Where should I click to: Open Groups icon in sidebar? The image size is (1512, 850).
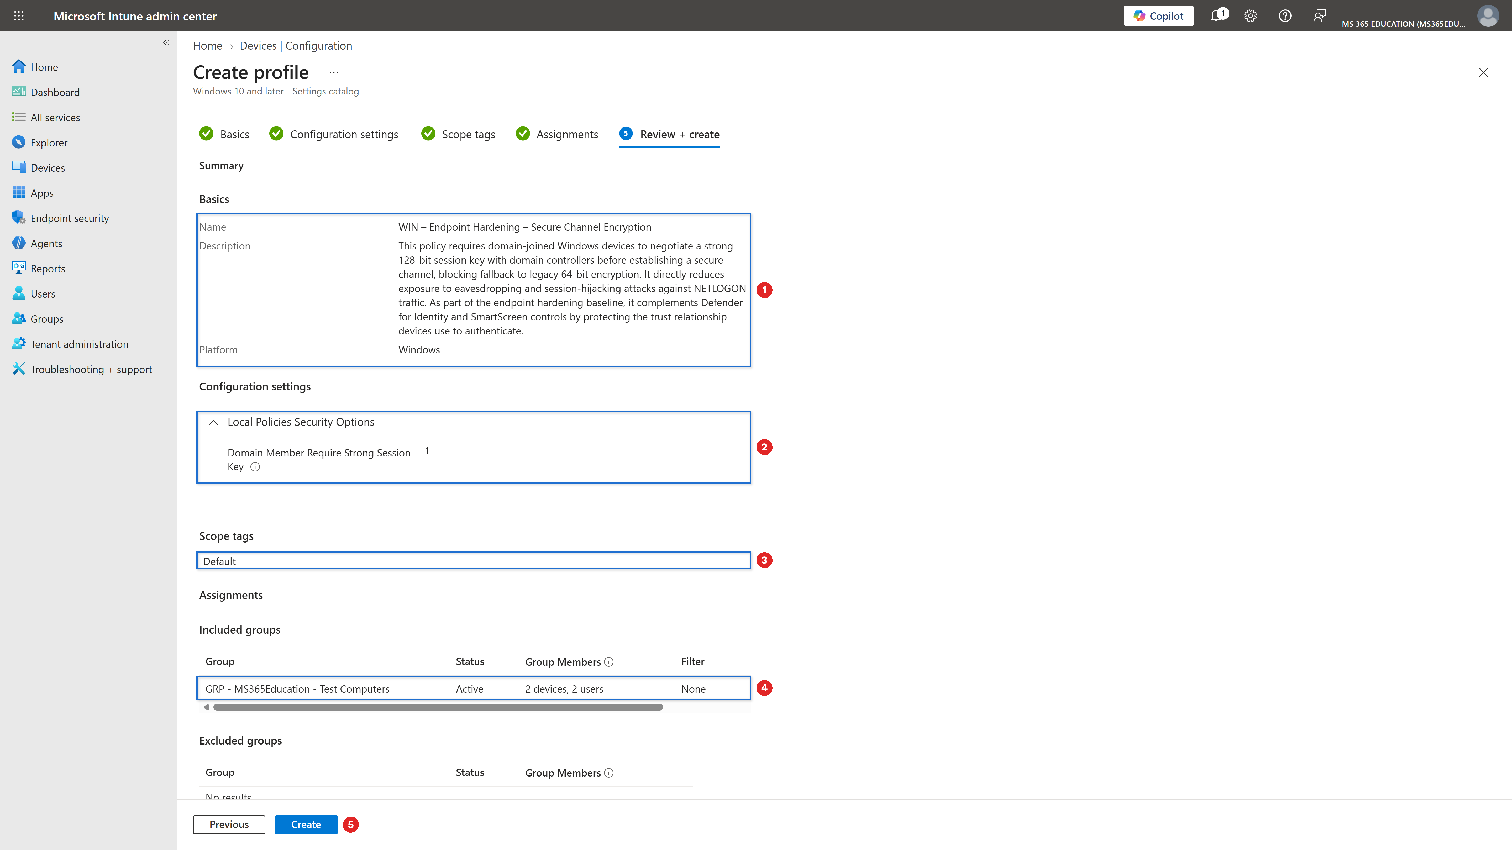coord(19,318)
